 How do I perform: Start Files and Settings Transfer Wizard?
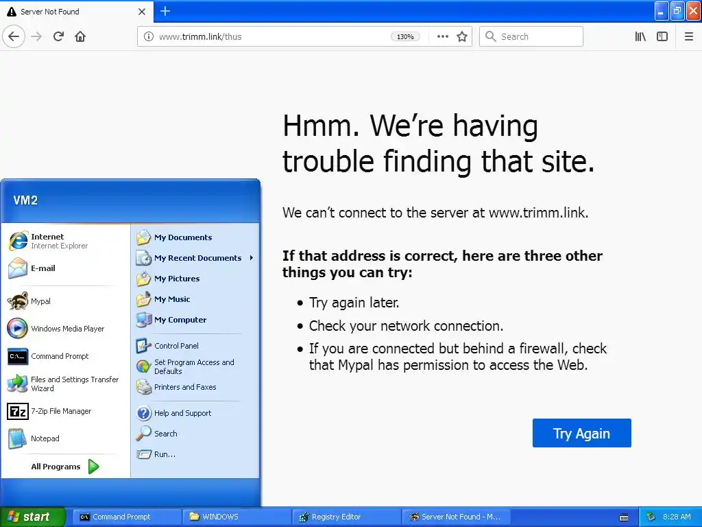click(65, 384)
